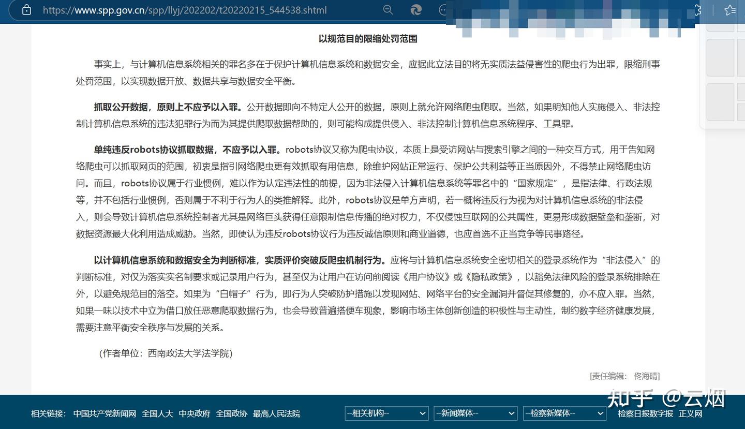
Task: Click the 中央政府 link
Action: pos(194,413)
